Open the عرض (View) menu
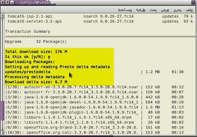 pyautogui.click(x=165, y=10)
